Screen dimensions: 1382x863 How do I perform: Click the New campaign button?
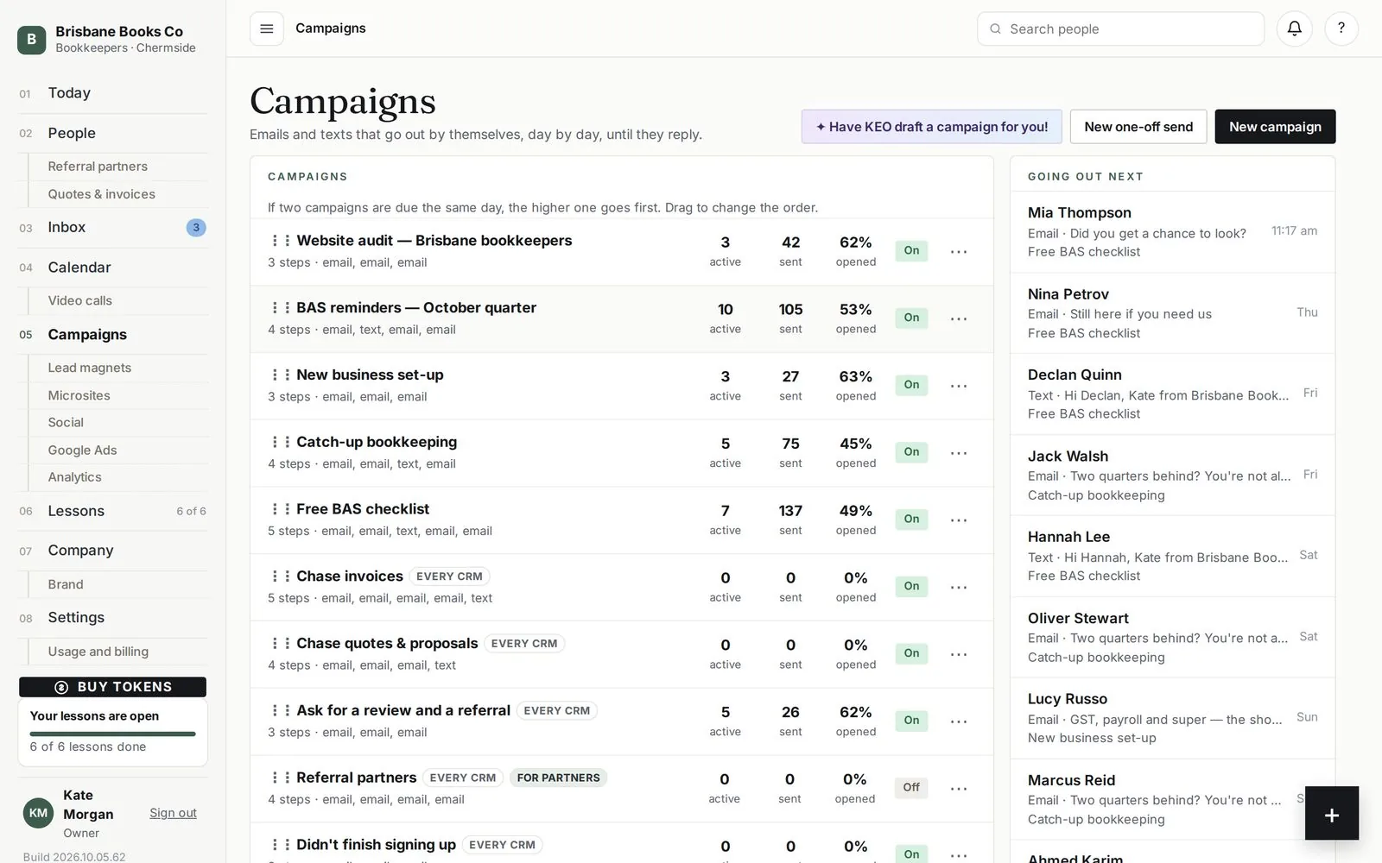pyautogui.click(x=1275, y=127)
